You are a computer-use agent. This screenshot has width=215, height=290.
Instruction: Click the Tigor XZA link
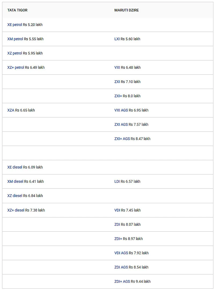coord(11,110)
